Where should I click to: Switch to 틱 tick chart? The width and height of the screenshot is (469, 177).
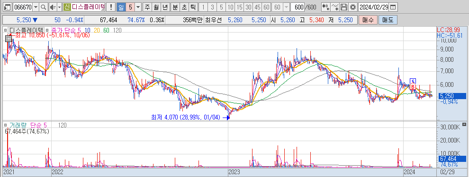193,7
